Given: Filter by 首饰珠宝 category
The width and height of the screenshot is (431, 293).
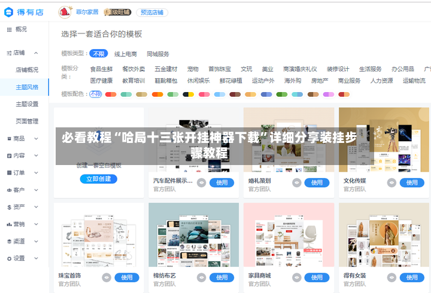Looking at the screenshot, I should click(220, 69).
